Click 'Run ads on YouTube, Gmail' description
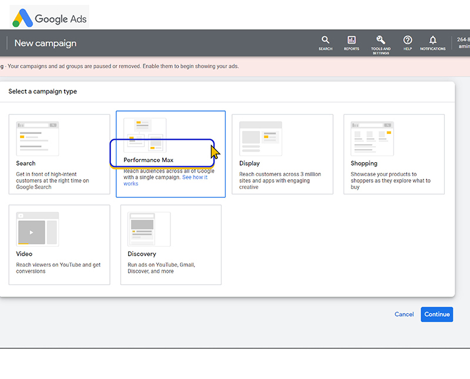The height and width of the screenshot is (379, 470). click(161, 268)
